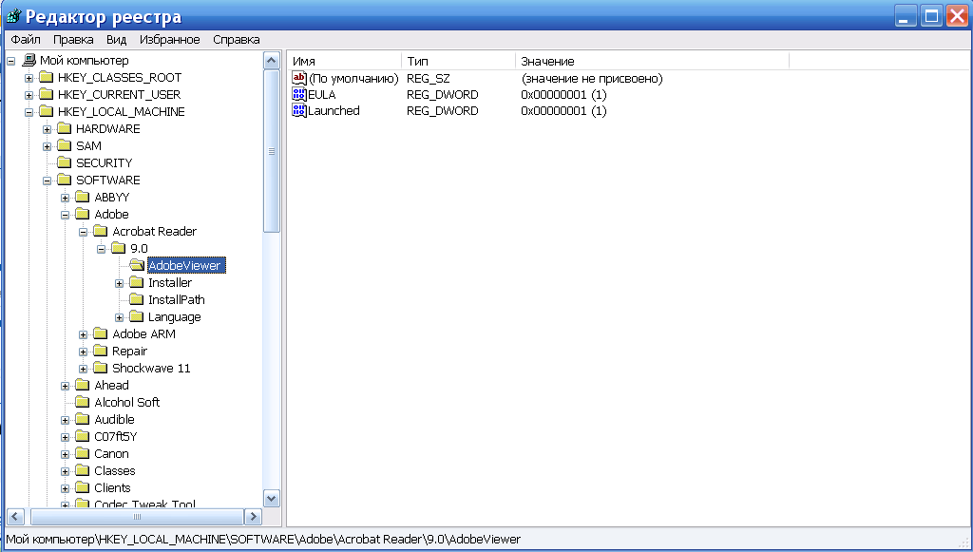The height and width of the screenshot is (552, 973).
Task: Expand the Shockwave 11 key
Action: (x=84, y=369)
